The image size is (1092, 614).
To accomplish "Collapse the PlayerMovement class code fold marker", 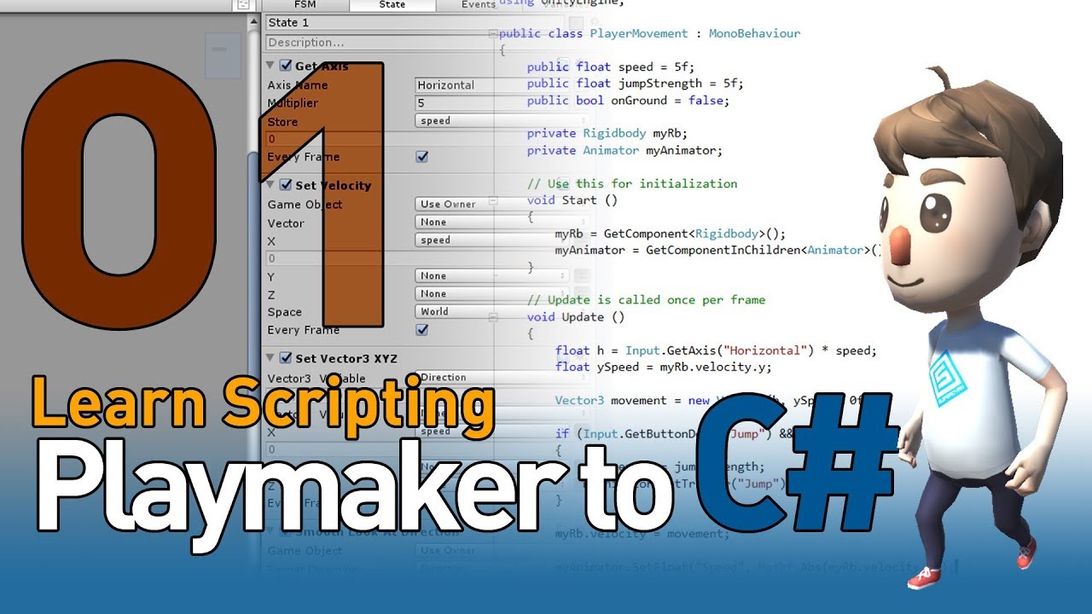I will point(493,34).
